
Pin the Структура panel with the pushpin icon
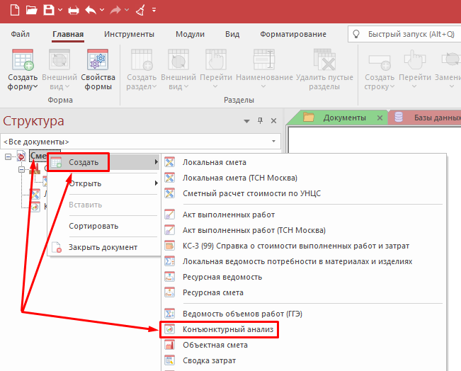[x=260, y=121]
